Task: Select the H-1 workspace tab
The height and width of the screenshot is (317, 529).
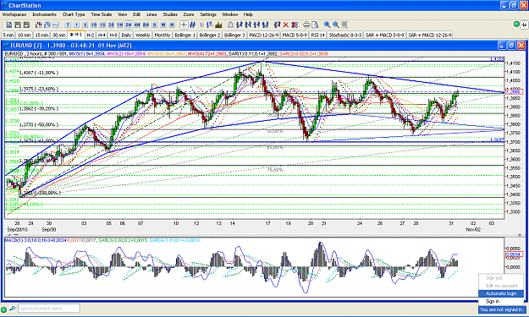Action: point(76,35)
